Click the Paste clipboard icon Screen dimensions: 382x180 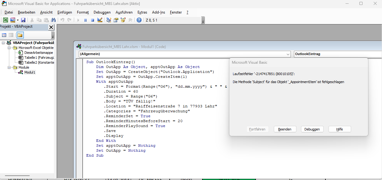pyautogui.click(x=46, y=20)
